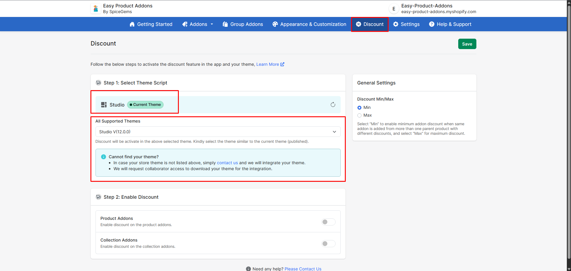Click the E account avatar
Viewport: 571px width, 271px height.
point(394,9)
